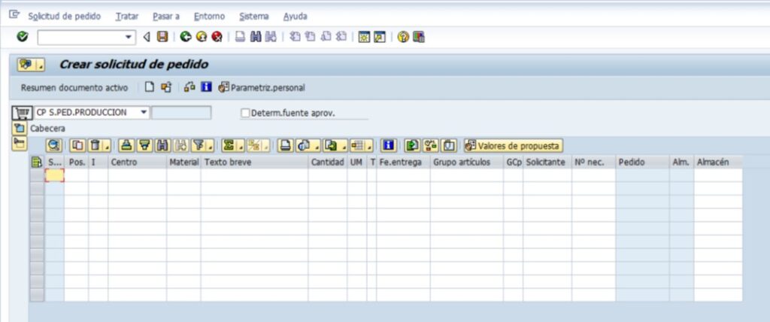Click the select-all icon at table corner
Viewport: 770px width, 322px height.
(x=37, y=163)
